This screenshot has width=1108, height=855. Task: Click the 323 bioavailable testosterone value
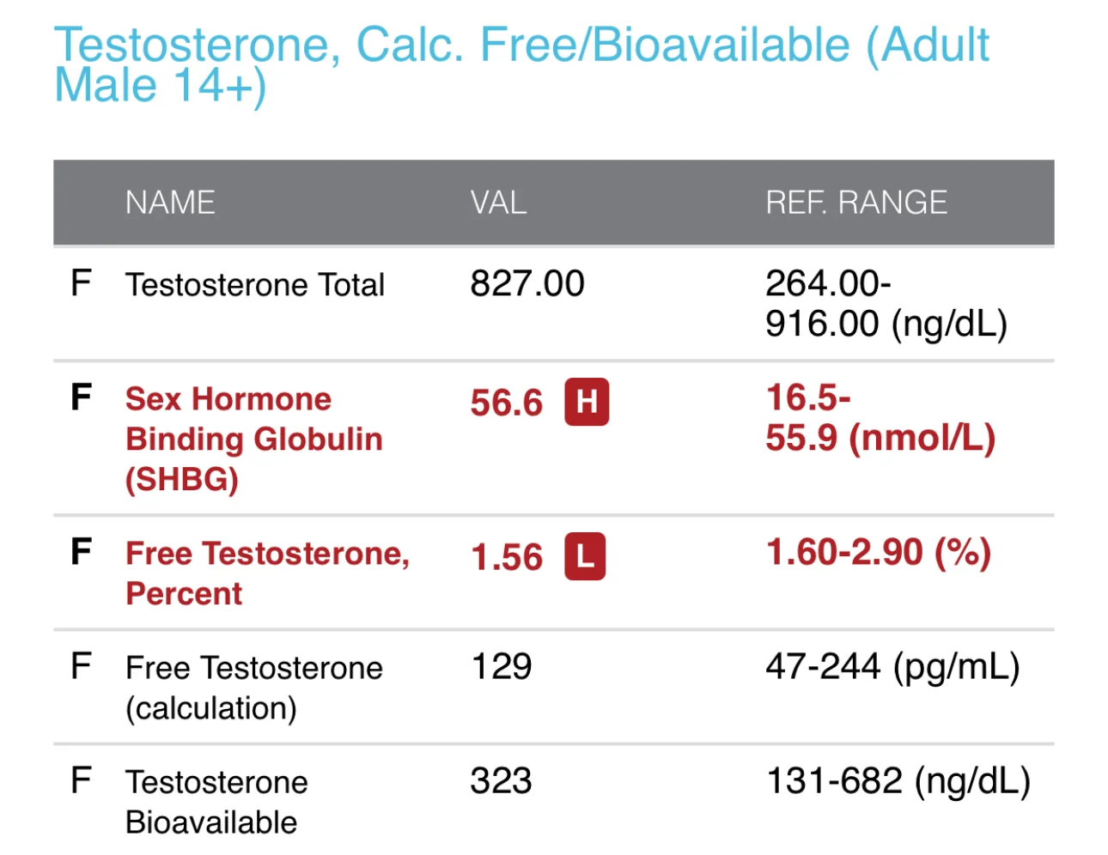(x=502, y=781)
